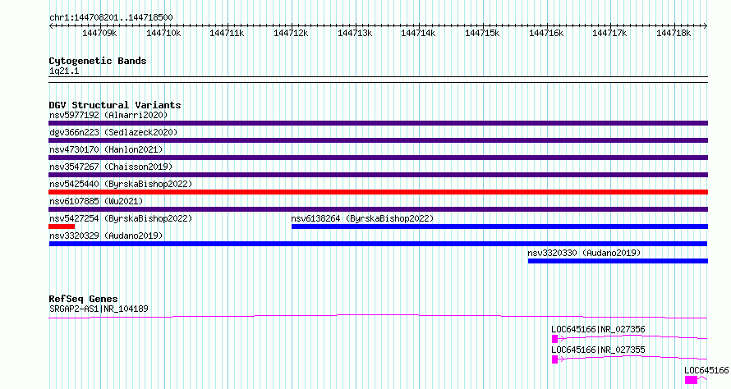Click the 144714k ruler tick label
The image size is (731, 389).
(x=418, y=34)
